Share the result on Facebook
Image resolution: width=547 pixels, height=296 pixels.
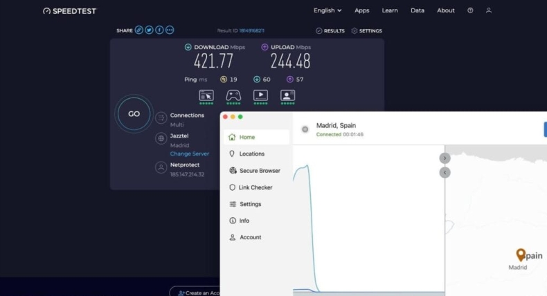pos(159,30)
